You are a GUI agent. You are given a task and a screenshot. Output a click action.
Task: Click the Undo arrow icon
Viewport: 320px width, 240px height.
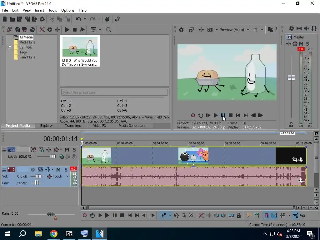coord(78,19)
